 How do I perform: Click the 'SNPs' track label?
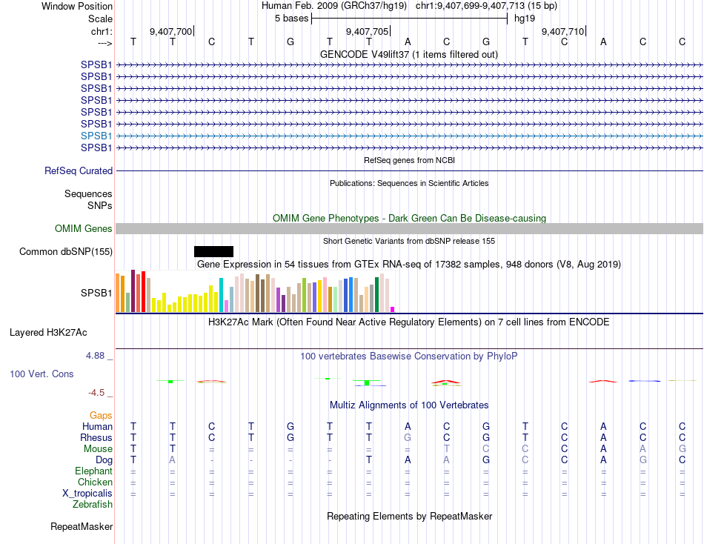click(100, 205)
